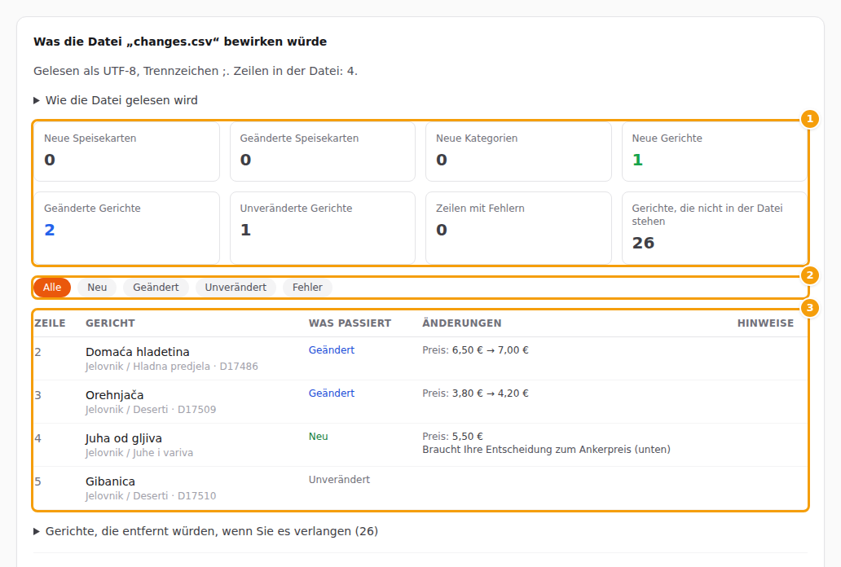
Task: Filter the table by "Neu"
Action: [97, 288]
